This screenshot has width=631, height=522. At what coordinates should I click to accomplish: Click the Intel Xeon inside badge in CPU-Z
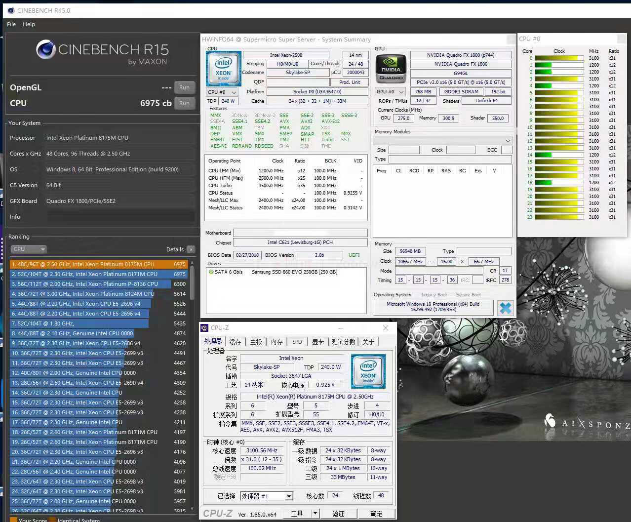tap(368, 371)
